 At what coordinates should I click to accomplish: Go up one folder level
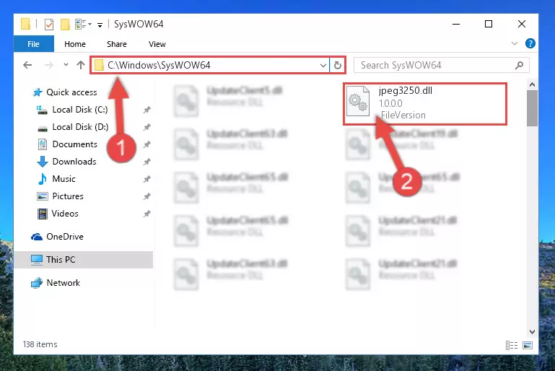[x=81, y=65]
